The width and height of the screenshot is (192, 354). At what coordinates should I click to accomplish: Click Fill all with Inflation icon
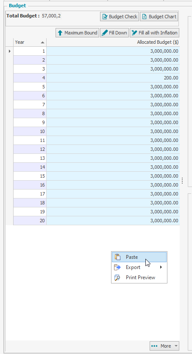[x=134, y=33]
